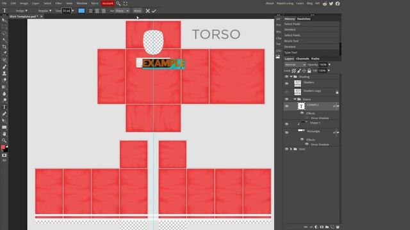Align text center
The height and width of the screenshot is (230, 410).
coord(97,11)
